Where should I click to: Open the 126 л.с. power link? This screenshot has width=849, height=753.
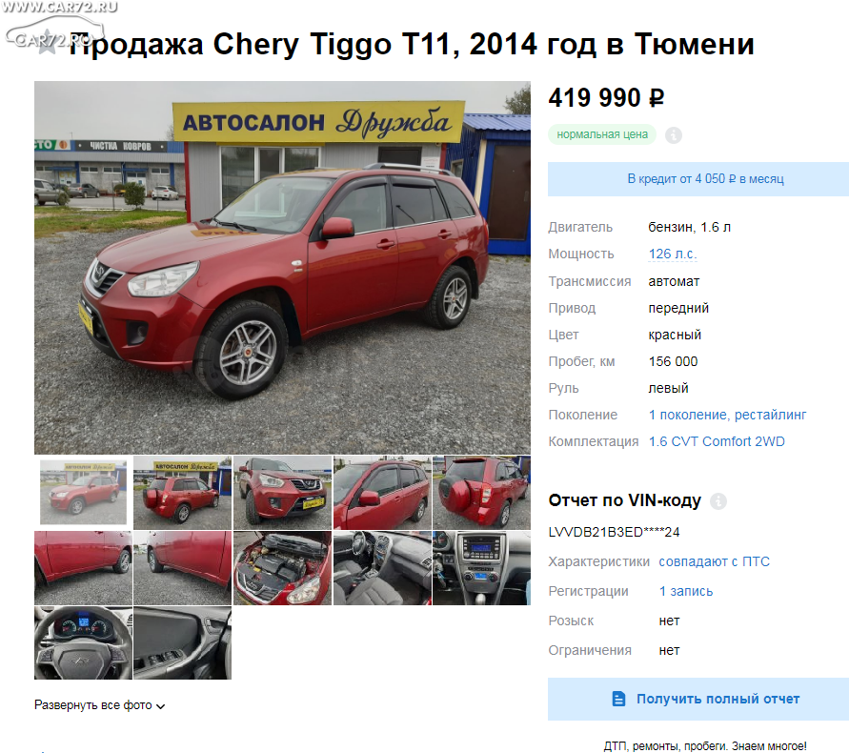(x=673, y=254)
